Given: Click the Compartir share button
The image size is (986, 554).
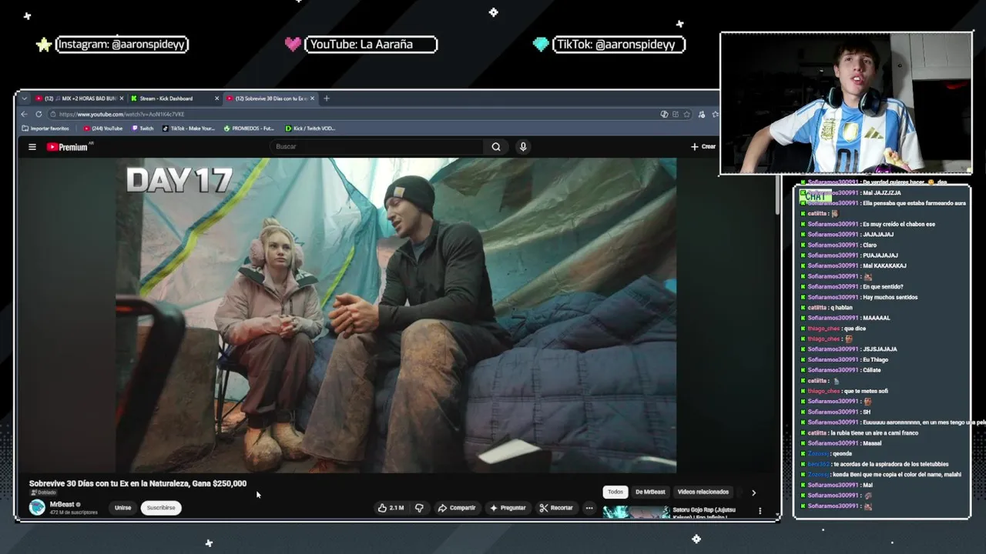Looking at the screenshot, I should pos(456,508).
